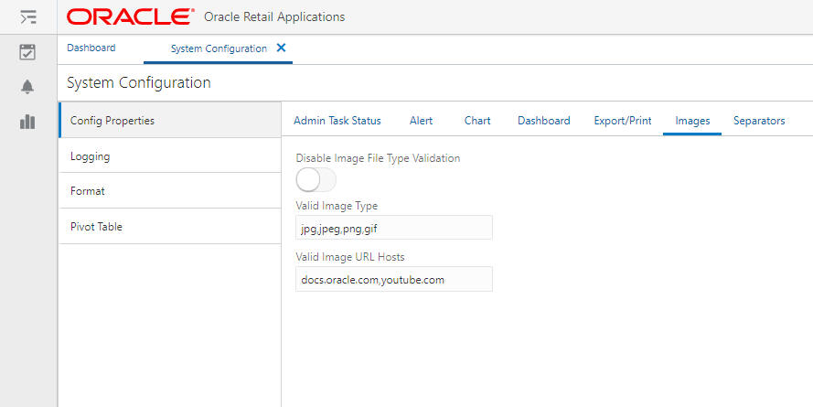Open the Logging section
The width and height of the screenshot is (813, 407).
click(x=169, y=156)
